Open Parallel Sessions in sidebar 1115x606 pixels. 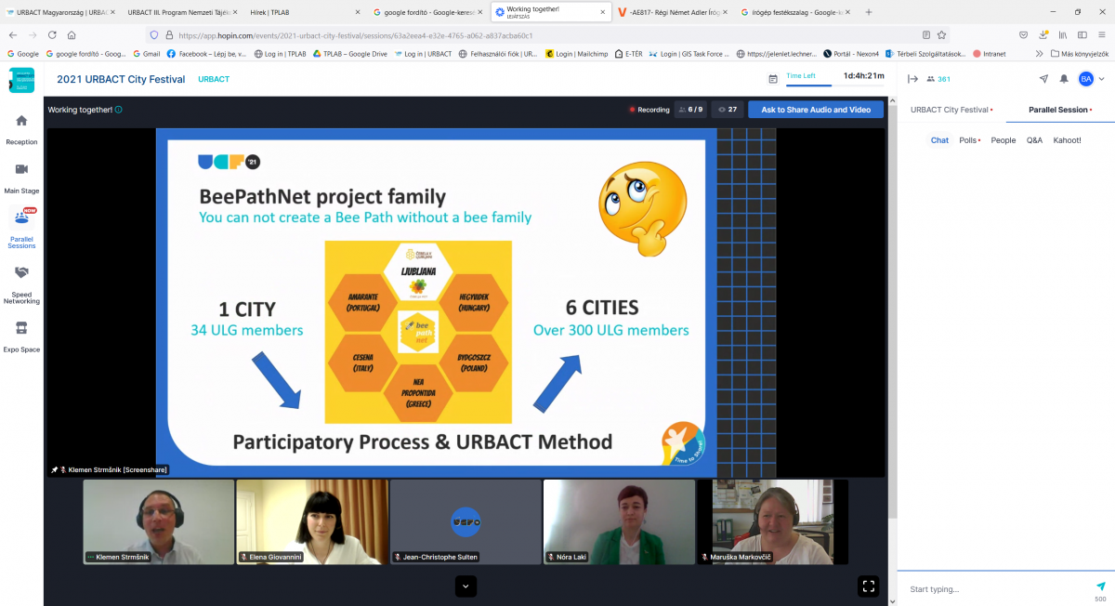[21, 229]
